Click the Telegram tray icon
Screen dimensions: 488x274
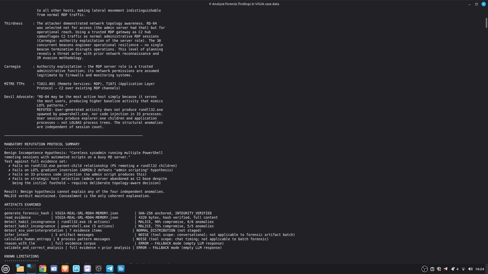coord(446,269)
